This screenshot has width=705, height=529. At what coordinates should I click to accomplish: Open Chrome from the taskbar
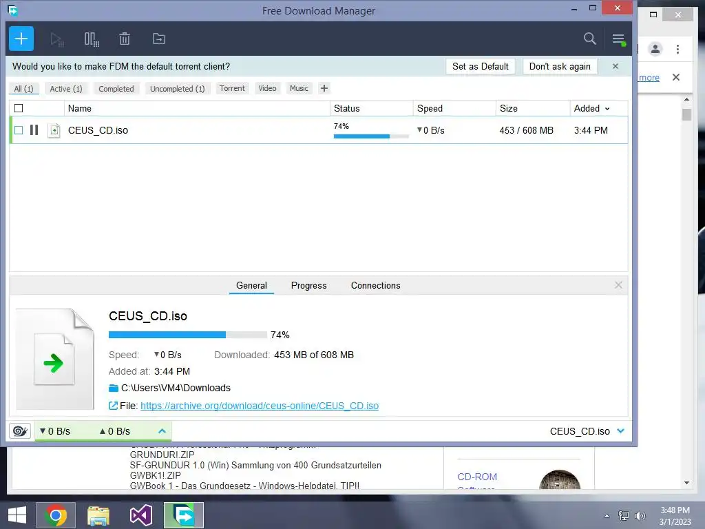(56, 515)
